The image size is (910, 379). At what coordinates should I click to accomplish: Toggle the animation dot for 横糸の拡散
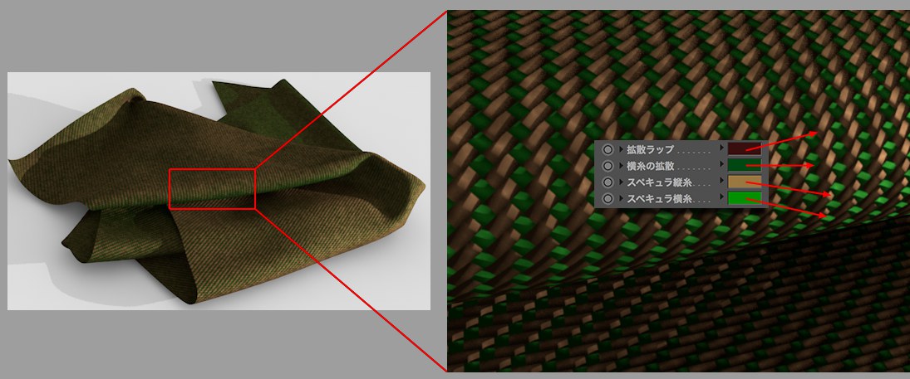point(608,166)
